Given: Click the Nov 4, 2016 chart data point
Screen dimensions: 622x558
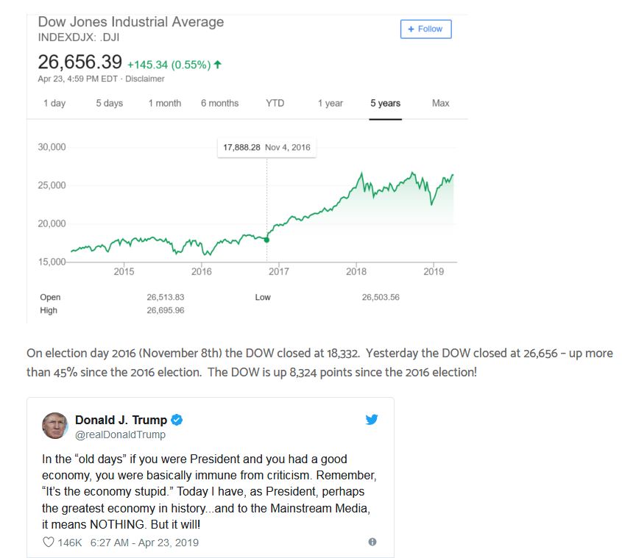Looking at the screenshot, I should [x=267, y=240].
